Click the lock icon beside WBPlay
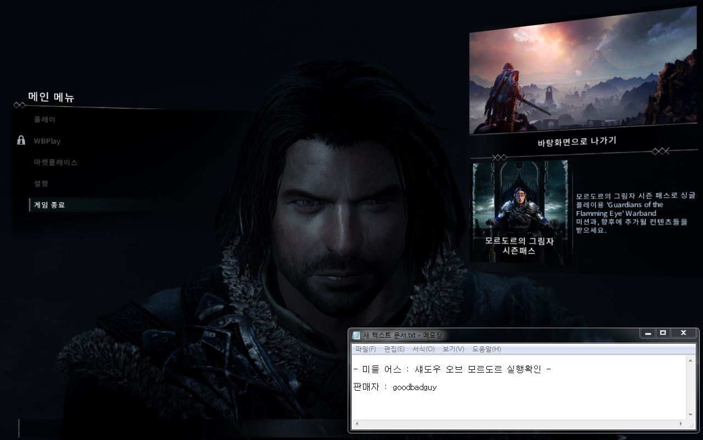The image size is (703, 440). pos(21,141)
